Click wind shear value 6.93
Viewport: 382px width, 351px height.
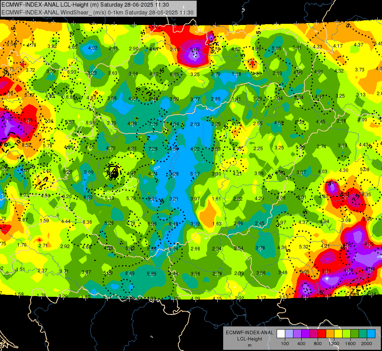point(72,72)
